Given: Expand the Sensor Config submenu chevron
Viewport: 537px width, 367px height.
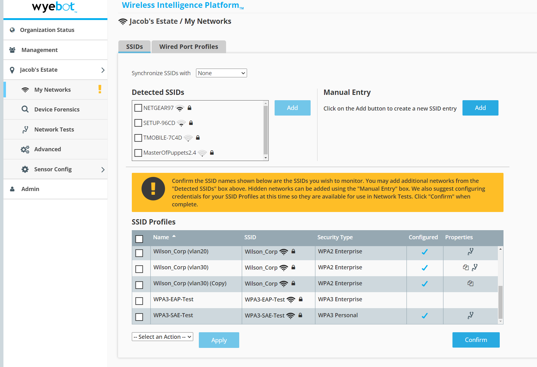Looking at the screenshot, I should click(x=103, y=169).
